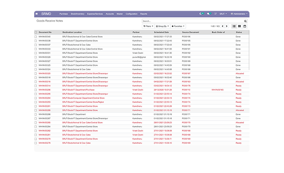The height and width of the screenshot is (173, 284).
Task: Check the box next to WH/IN/00289
Action: click(36, 110)
